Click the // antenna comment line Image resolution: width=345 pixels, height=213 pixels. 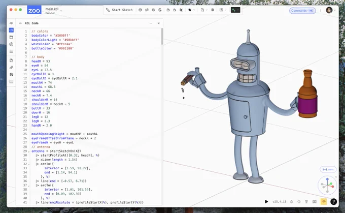click(x=41, y=146)
